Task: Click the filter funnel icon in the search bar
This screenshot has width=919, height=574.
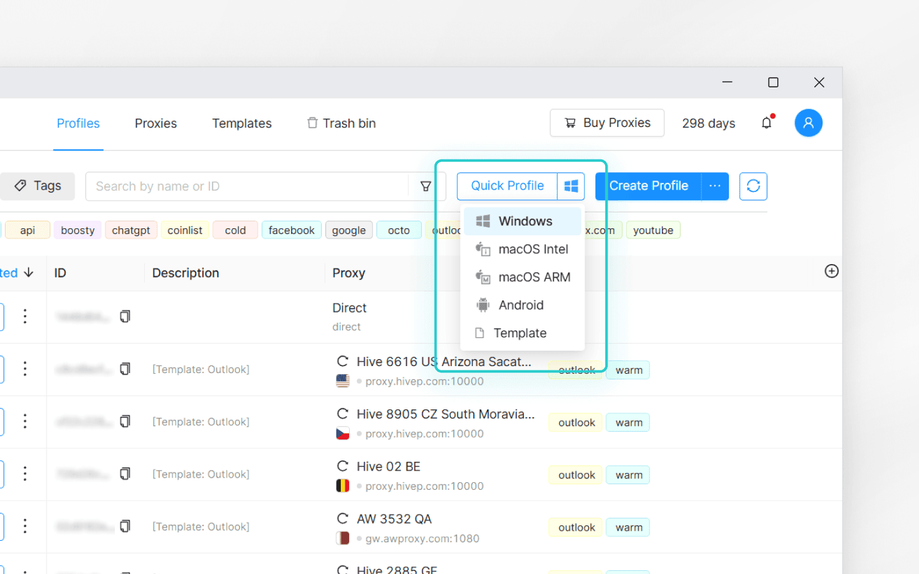Action: tap(425, 186)
